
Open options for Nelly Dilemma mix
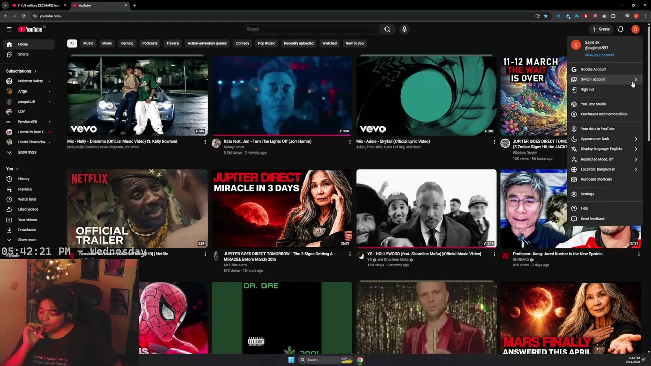click(x=205, y=142)
